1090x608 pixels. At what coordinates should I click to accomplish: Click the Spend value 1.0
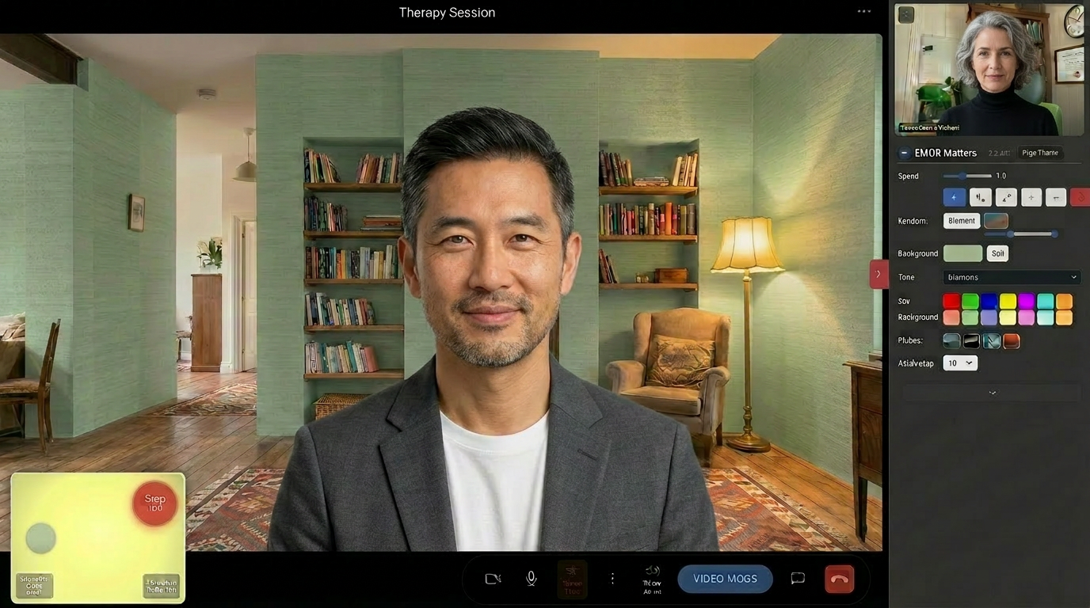tap(1001, 176)
